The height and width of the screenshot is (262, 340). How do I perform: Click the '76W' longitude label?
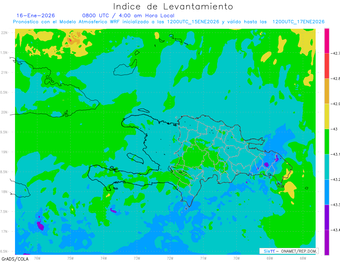click(37, 258)
